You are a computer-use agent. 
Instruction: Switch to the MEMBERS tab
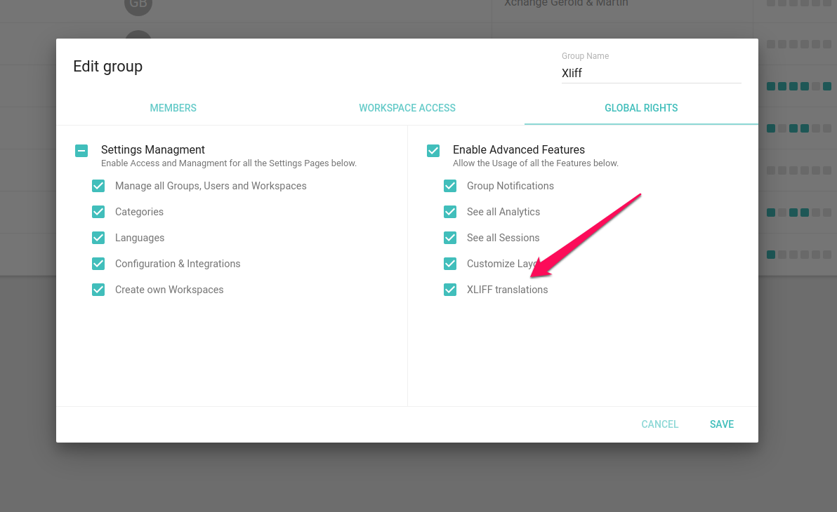point(173,108)
